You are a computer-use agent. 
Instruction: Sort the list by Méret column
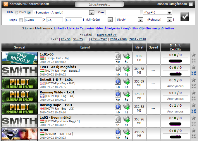coord(140,47)
